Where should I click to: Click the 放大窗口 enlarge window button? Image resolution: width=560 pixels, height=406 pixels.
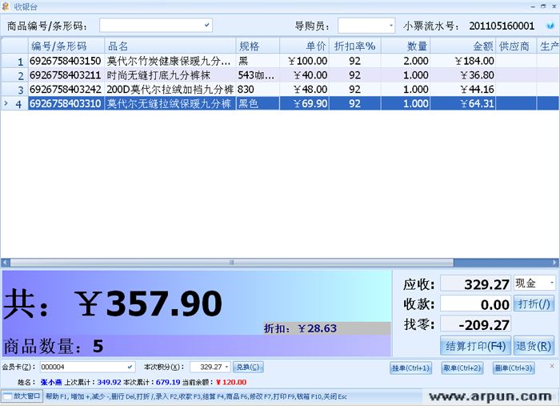(22, 396)
